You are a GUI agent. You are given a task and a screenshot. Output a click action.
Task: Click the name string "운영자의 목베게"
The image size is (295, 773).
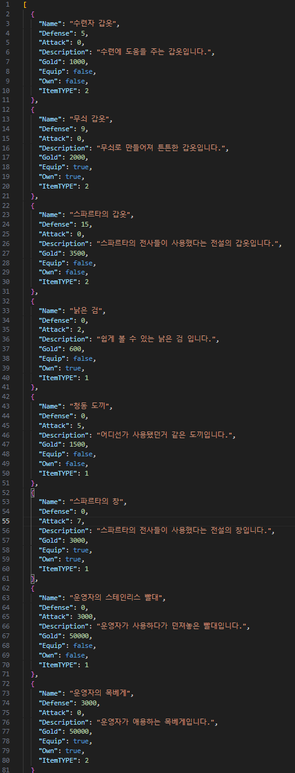[x=100, y=692]
